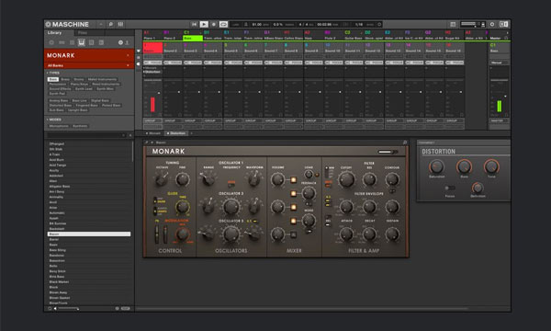Toggle the mixer view icon in the header
Viewport: 551px width, 331px height.
pos(120,24)
